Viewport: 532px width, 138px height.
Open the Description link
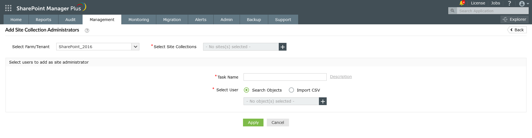[341, 77]
